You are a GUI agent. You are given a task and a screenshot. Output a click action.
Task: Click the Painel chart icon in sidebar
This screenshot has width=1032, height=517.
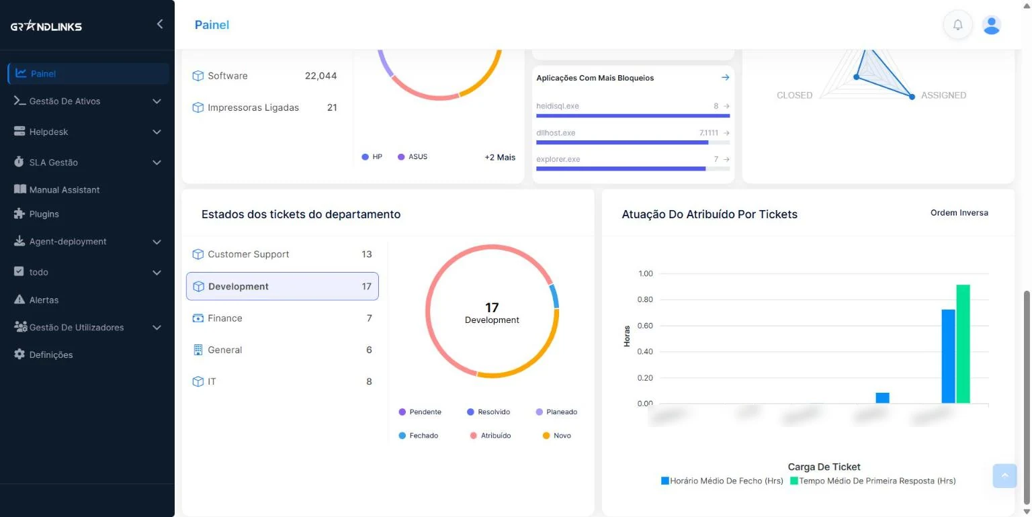(x=21, y=73)
